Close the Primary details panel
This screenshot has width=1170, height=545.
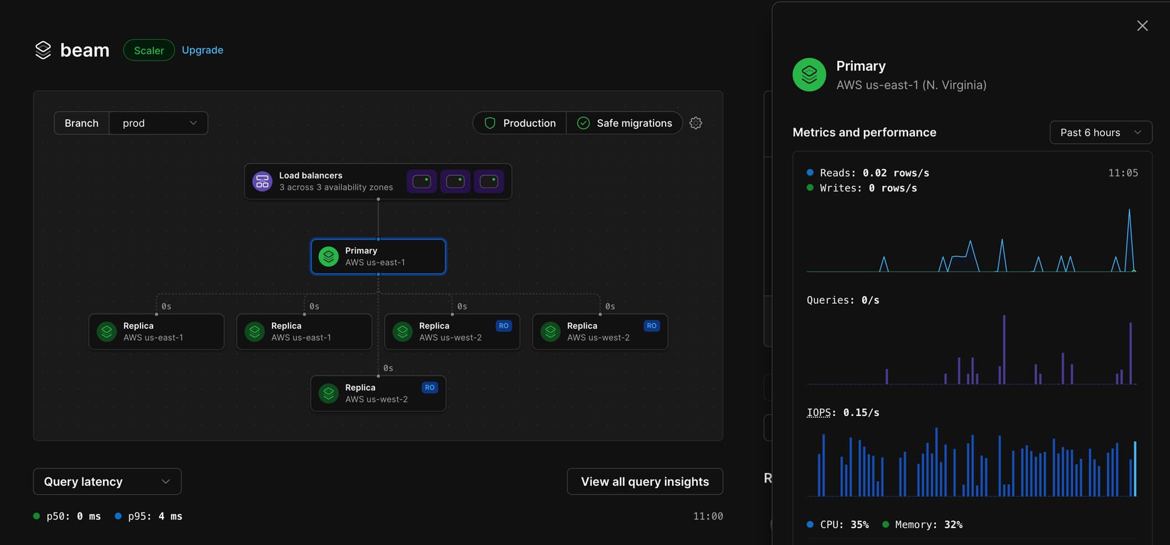coord(1143,26)
